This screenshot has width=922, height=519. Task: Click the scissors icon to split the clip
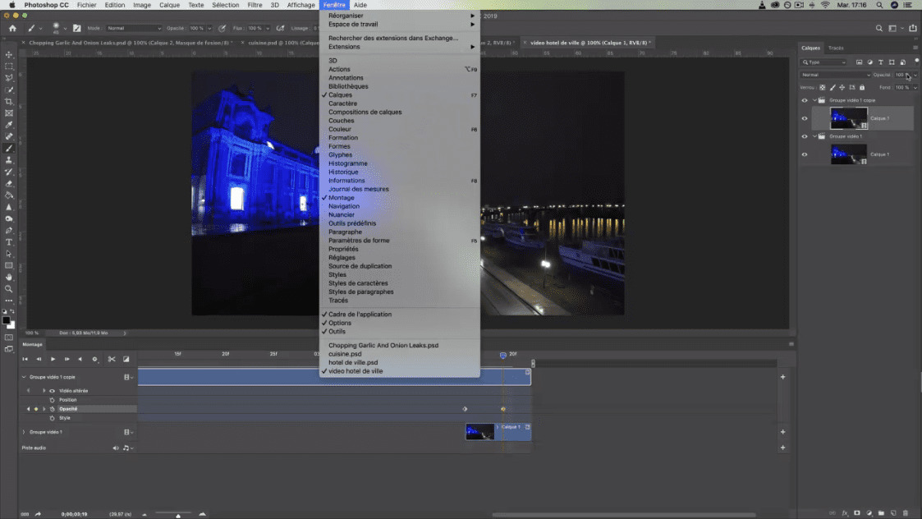[112, 359]
